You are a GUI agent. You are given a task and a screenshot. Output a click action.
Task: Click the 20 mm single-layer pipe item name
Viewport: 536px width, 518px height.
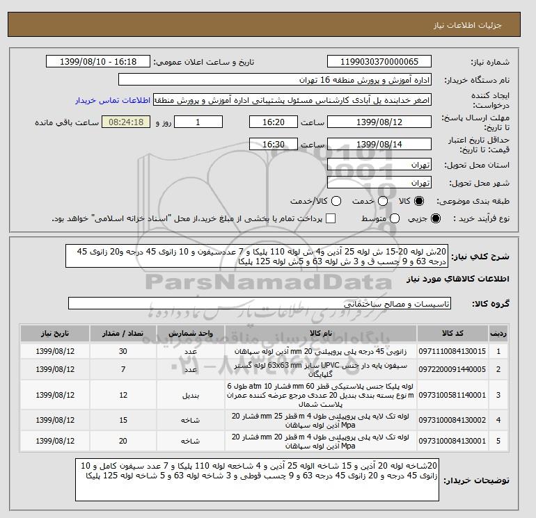tap(321, 441)
